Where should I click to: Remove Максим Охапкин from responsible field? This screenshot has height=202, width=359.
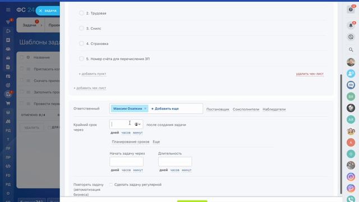145,108
